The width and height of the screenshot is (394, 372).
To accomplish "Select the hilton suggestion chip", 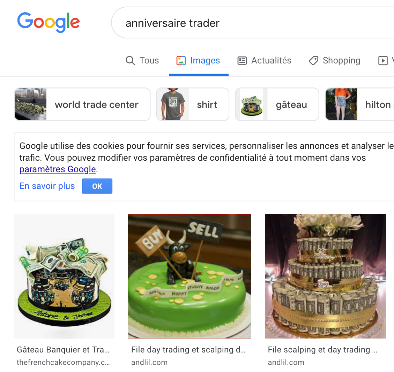I will 359,104.
